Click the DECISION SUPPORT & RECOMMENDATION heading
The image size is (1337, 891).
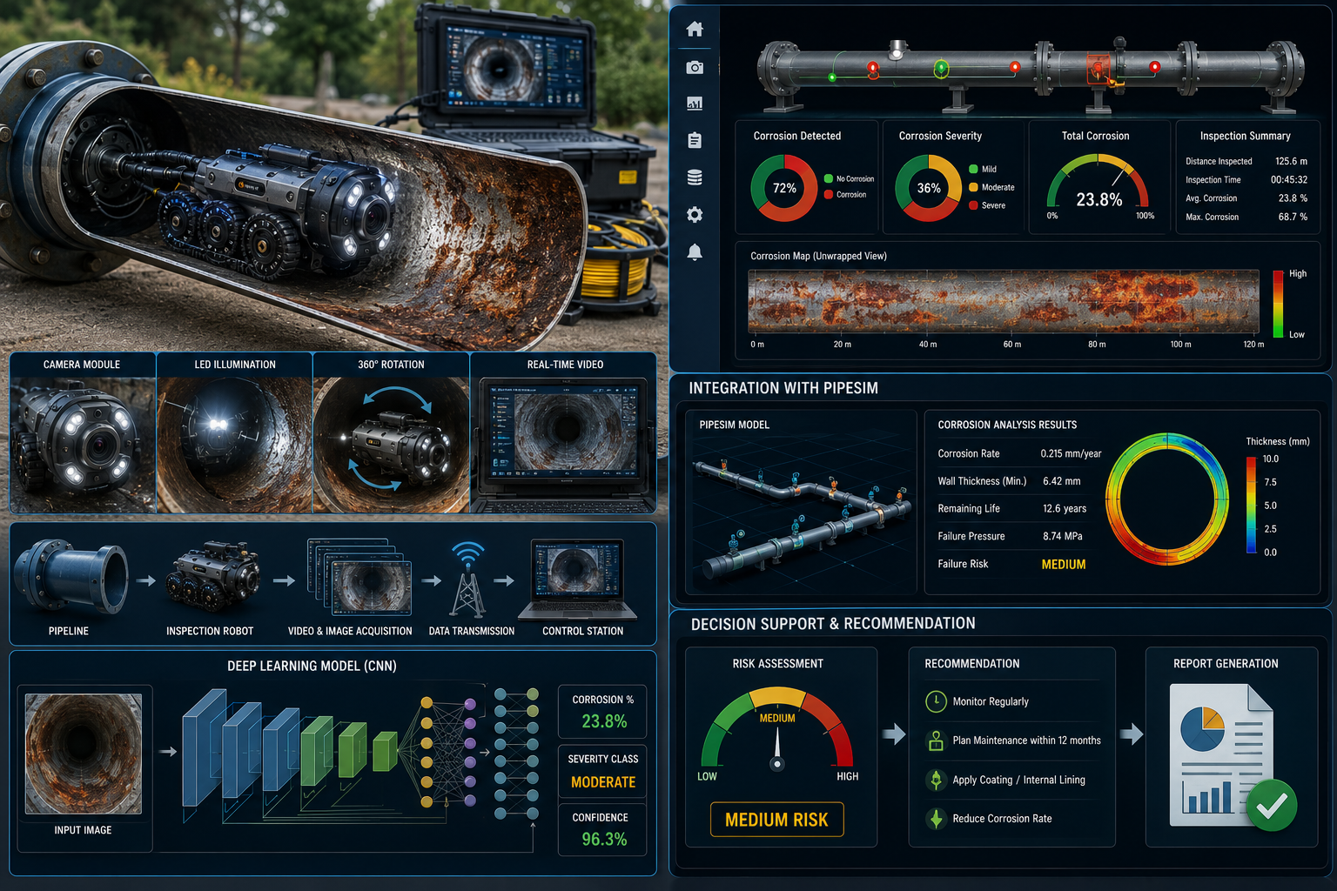pos(833,623)
